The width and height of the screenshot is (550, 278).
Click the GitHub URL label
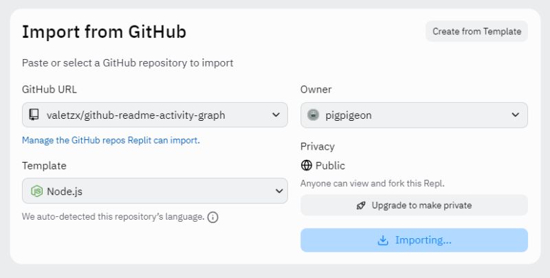pos(49,89)
